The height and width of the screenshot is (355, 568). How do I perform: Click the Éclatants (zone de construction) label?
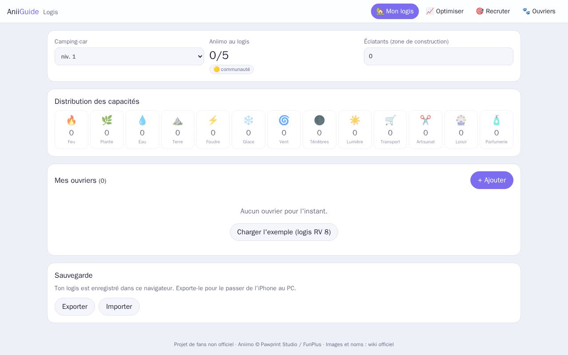[406, 42]
